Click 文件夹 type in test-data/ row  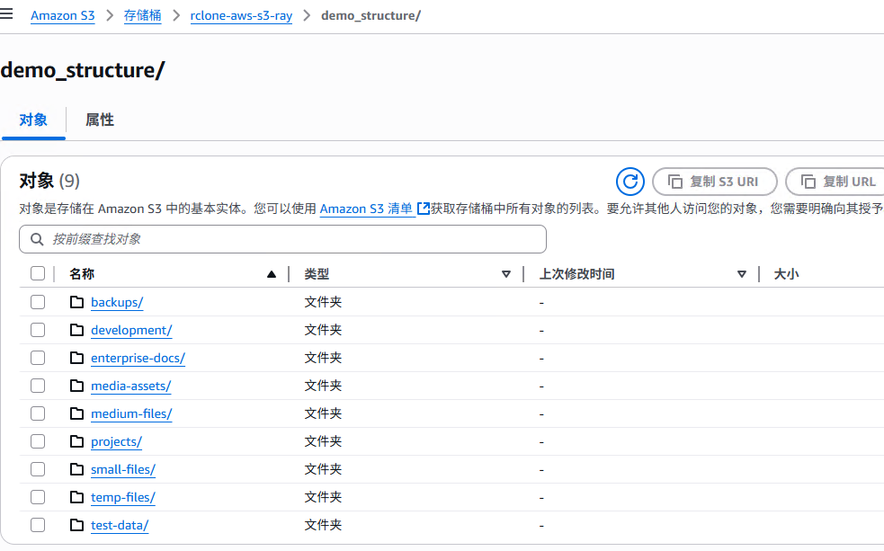(x=323, y=525)
